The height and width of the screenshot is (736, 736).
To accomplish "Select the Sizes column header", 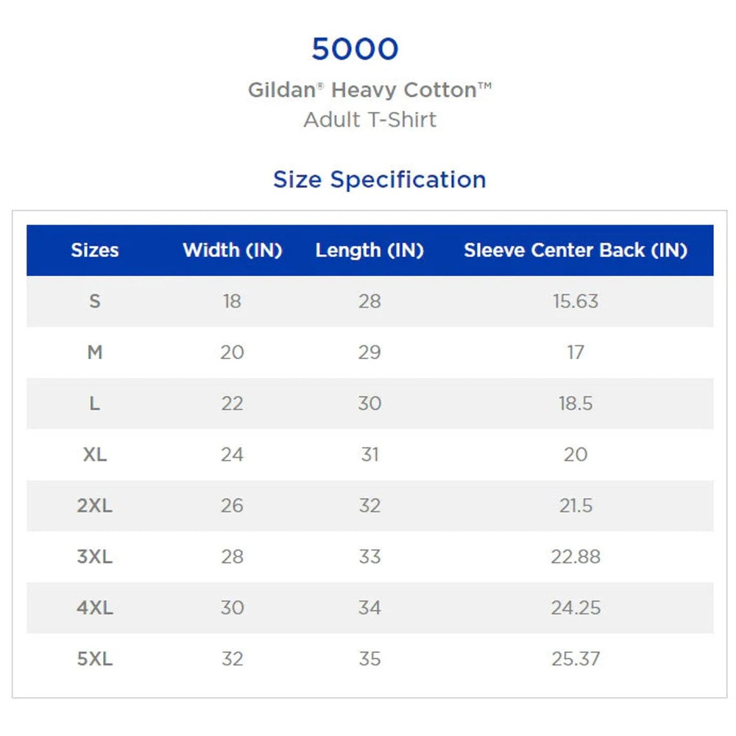I will 95,250.
